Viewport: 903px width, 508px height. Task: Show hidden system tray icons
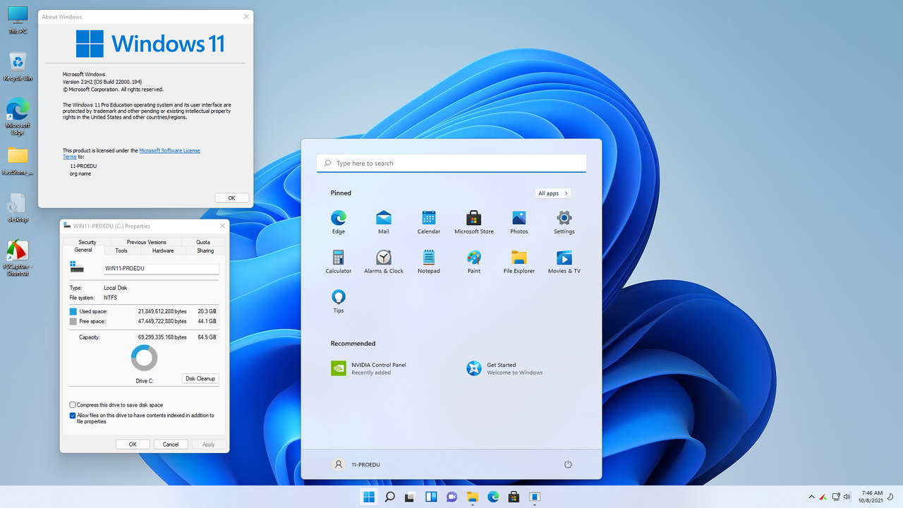point(811,497)
